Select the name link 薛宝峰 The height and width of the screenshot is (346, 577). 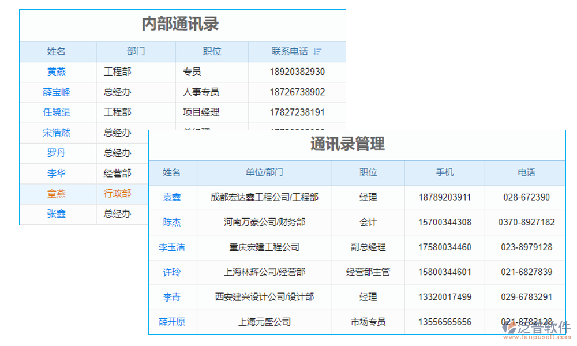[57, 92]
